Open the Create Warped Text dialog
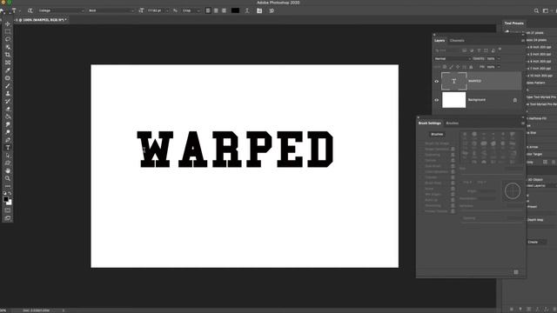 [247, 10]
